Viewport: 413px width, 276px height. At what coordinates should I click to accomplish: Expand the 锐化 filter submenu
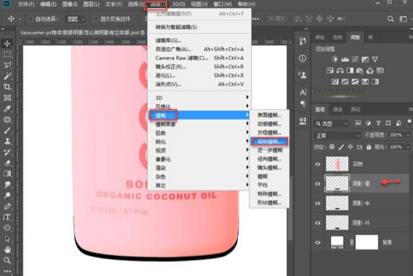(199, 142)
